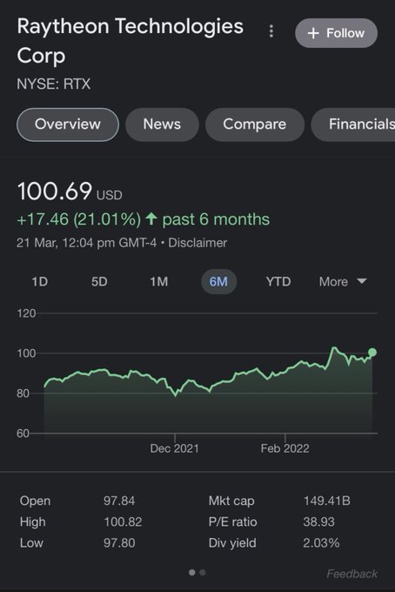Click the NYSE: RTX ticker text
This screenshot has height=592, width=395.
[54, 84]
